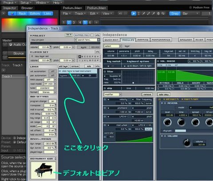Open the Project menu
The width and height of the screenshot is (213, 181).
10,3
